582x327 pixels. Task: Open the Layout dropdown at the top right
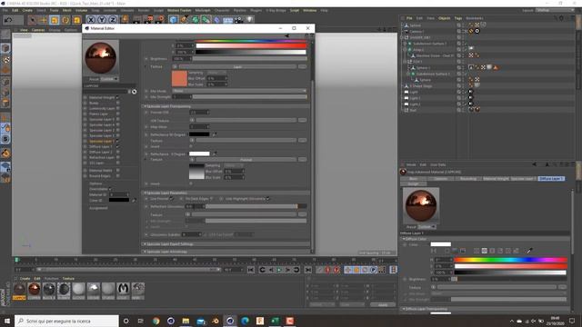555,10
